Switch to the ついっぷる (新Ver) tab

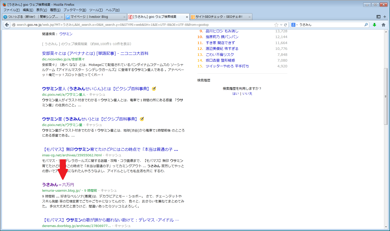(x=33, y=17)
